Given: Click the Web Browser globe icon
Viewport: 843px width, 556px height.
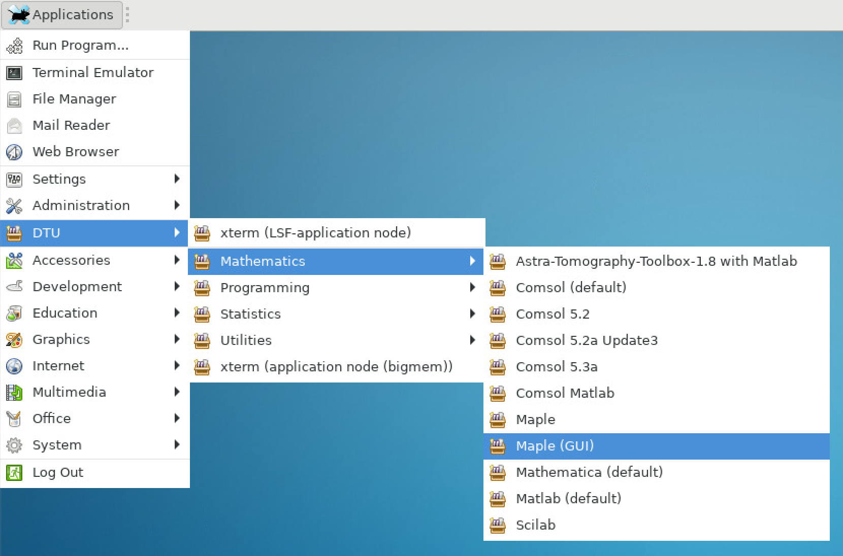Looking at the screenshot, I should pos(14,152).
